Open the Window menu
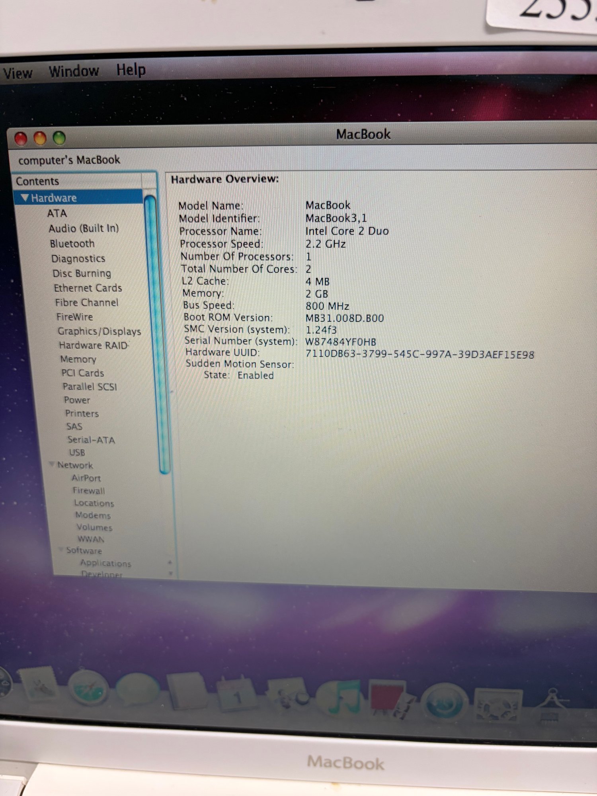The height and width of the screenshot is (796, 597). (74, 72)
